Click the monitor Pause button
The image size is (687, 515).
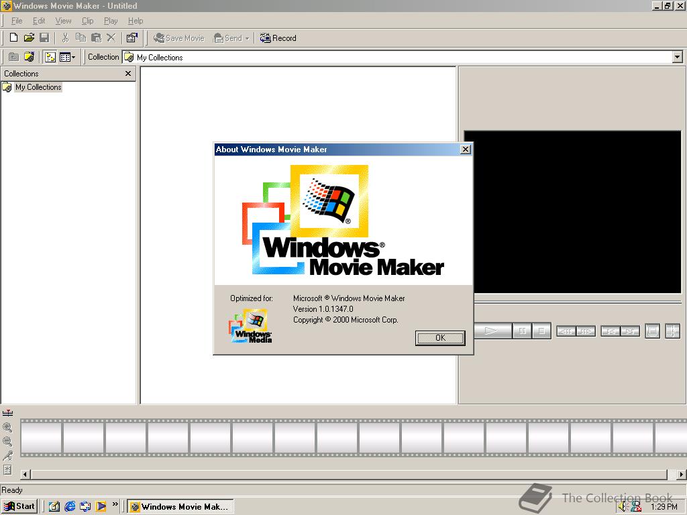522,331
